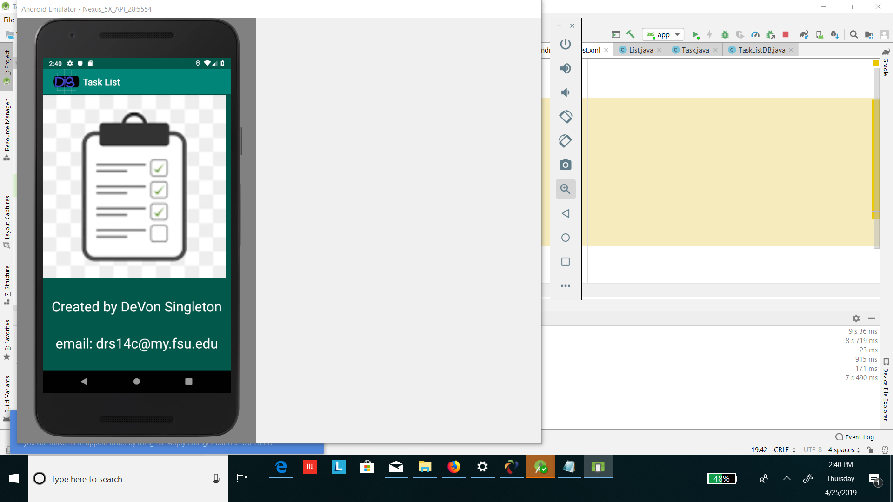Click the Debug app bug icon
Screen dimensions: 893x502
(x=725, y=35)
